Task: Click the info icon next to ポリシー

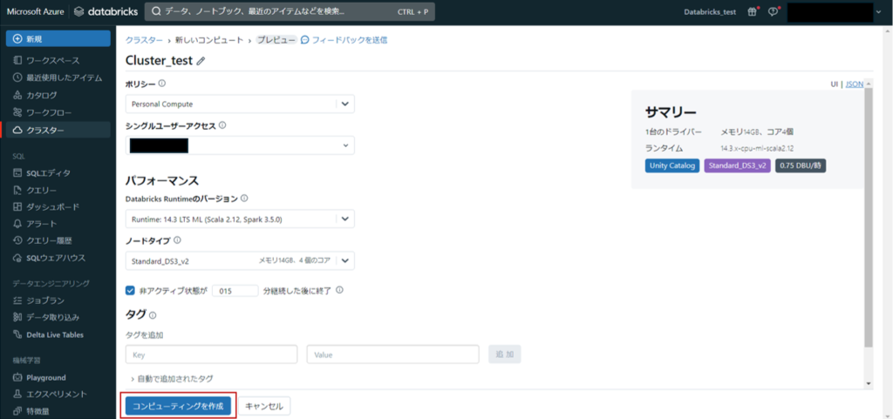Action: [x=162, y=84]
